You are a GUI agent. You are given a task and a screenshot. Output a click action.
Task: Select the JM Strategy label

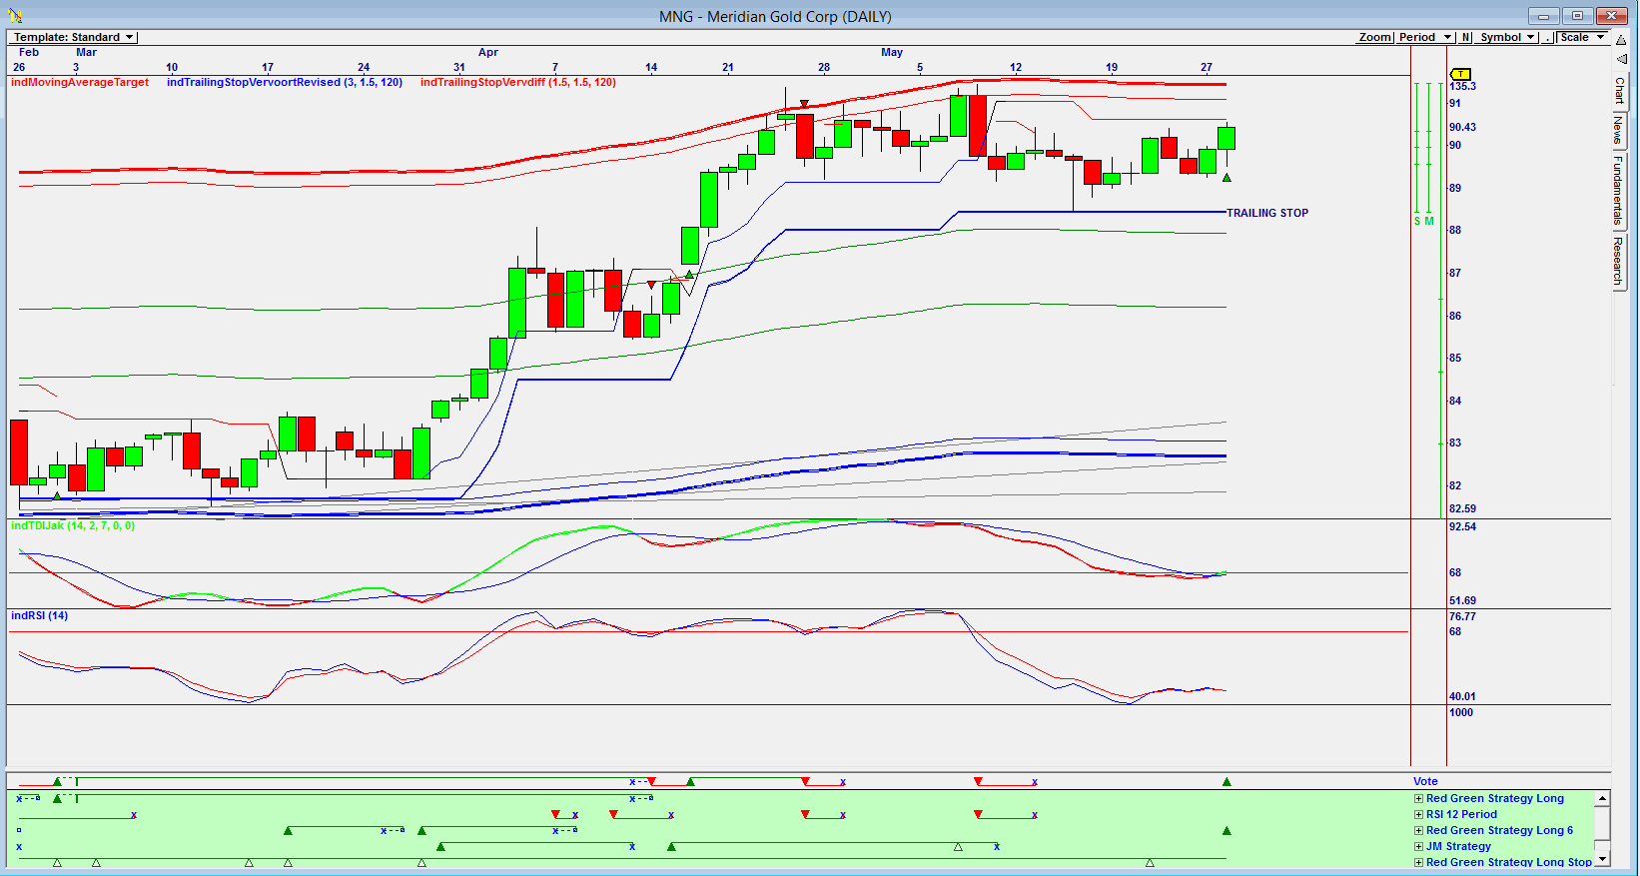point(1458,846)
